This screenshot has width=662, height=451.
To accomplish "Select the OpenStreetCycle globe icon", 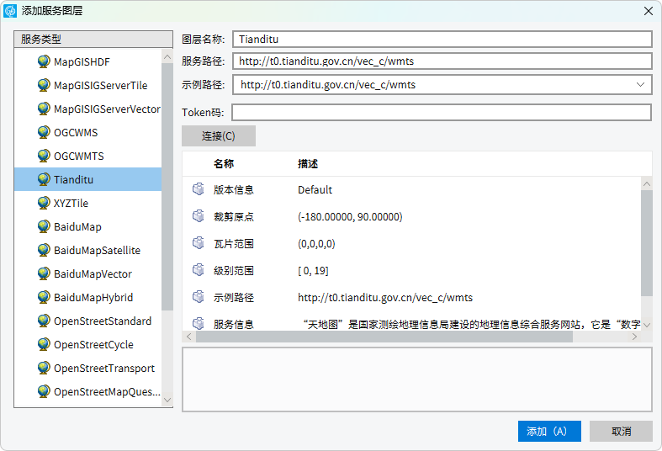I will (44, 345).
